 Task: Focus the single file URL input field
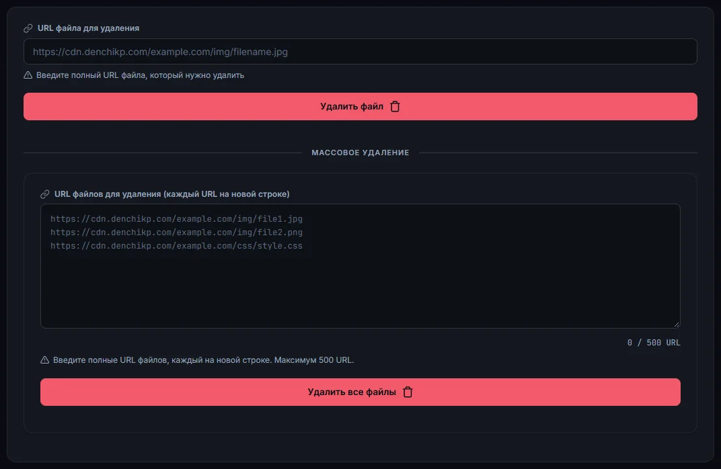coord(360,52)
